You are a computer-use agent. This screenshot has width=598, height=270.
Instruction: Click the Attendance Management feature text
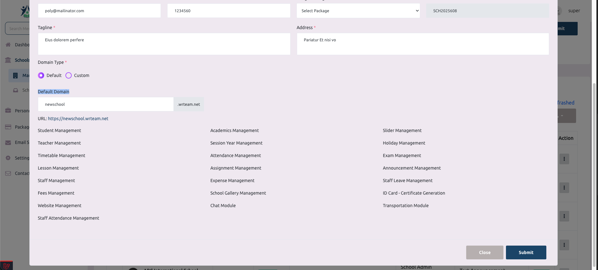[x=235, y=155]
